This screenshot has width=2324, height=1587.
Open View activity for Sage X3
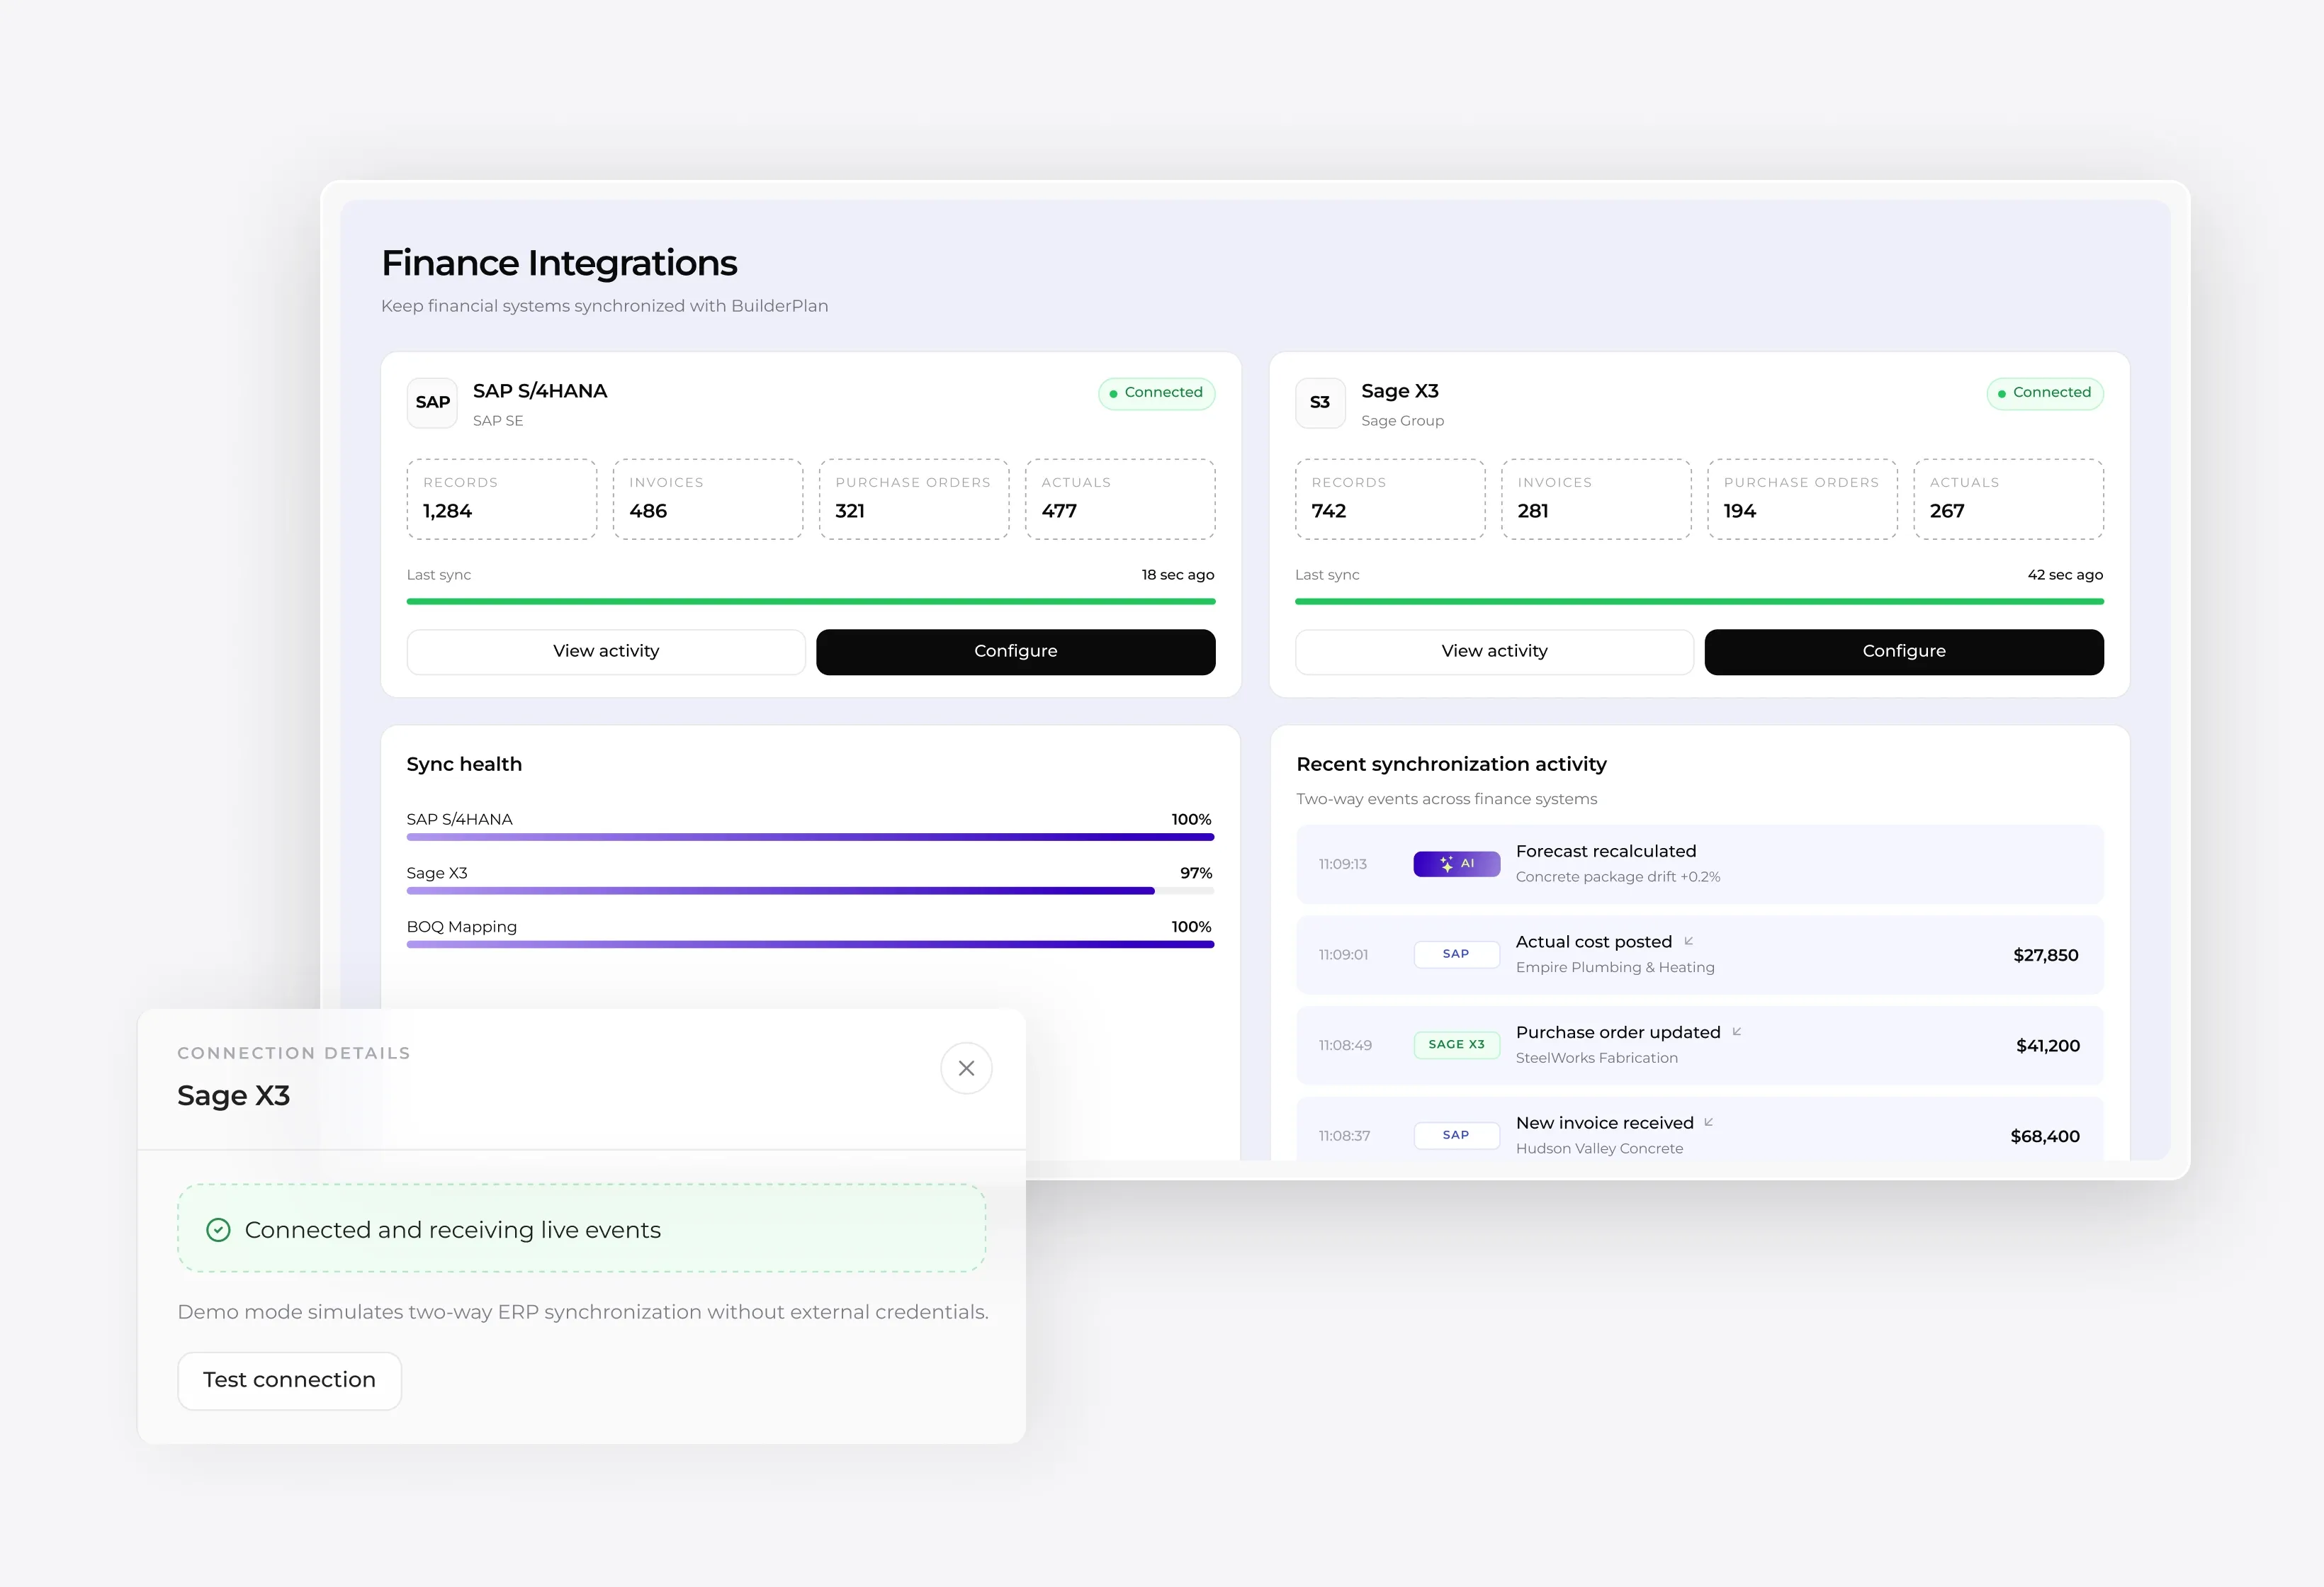coord(1494,652)
